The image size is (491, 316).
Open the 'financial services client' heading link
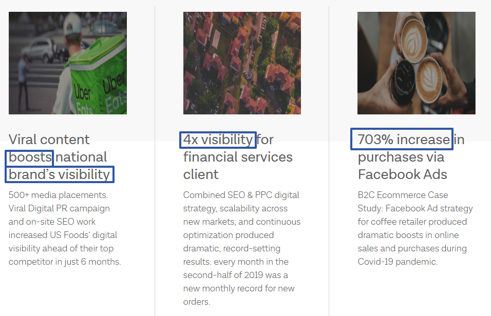pos(238,166)
